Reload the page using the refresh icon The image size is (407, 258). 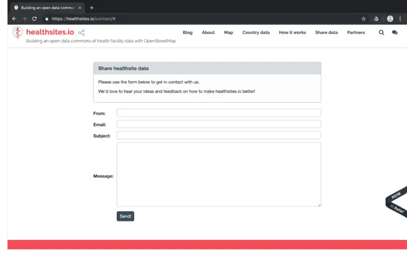tap(35, 19)
